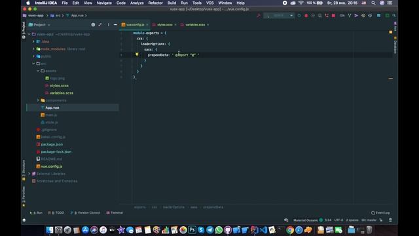
Task: Open the Analyze menu
Action: point(137,3)
